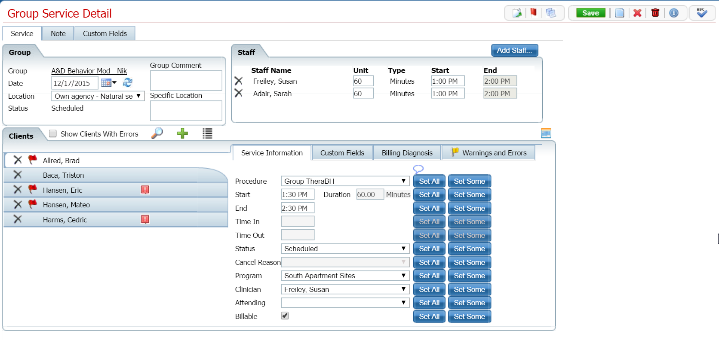The height and width of the screenshot is (340, 719).
Task: Toggle the Billable checkbox
Action: [285, 316]
